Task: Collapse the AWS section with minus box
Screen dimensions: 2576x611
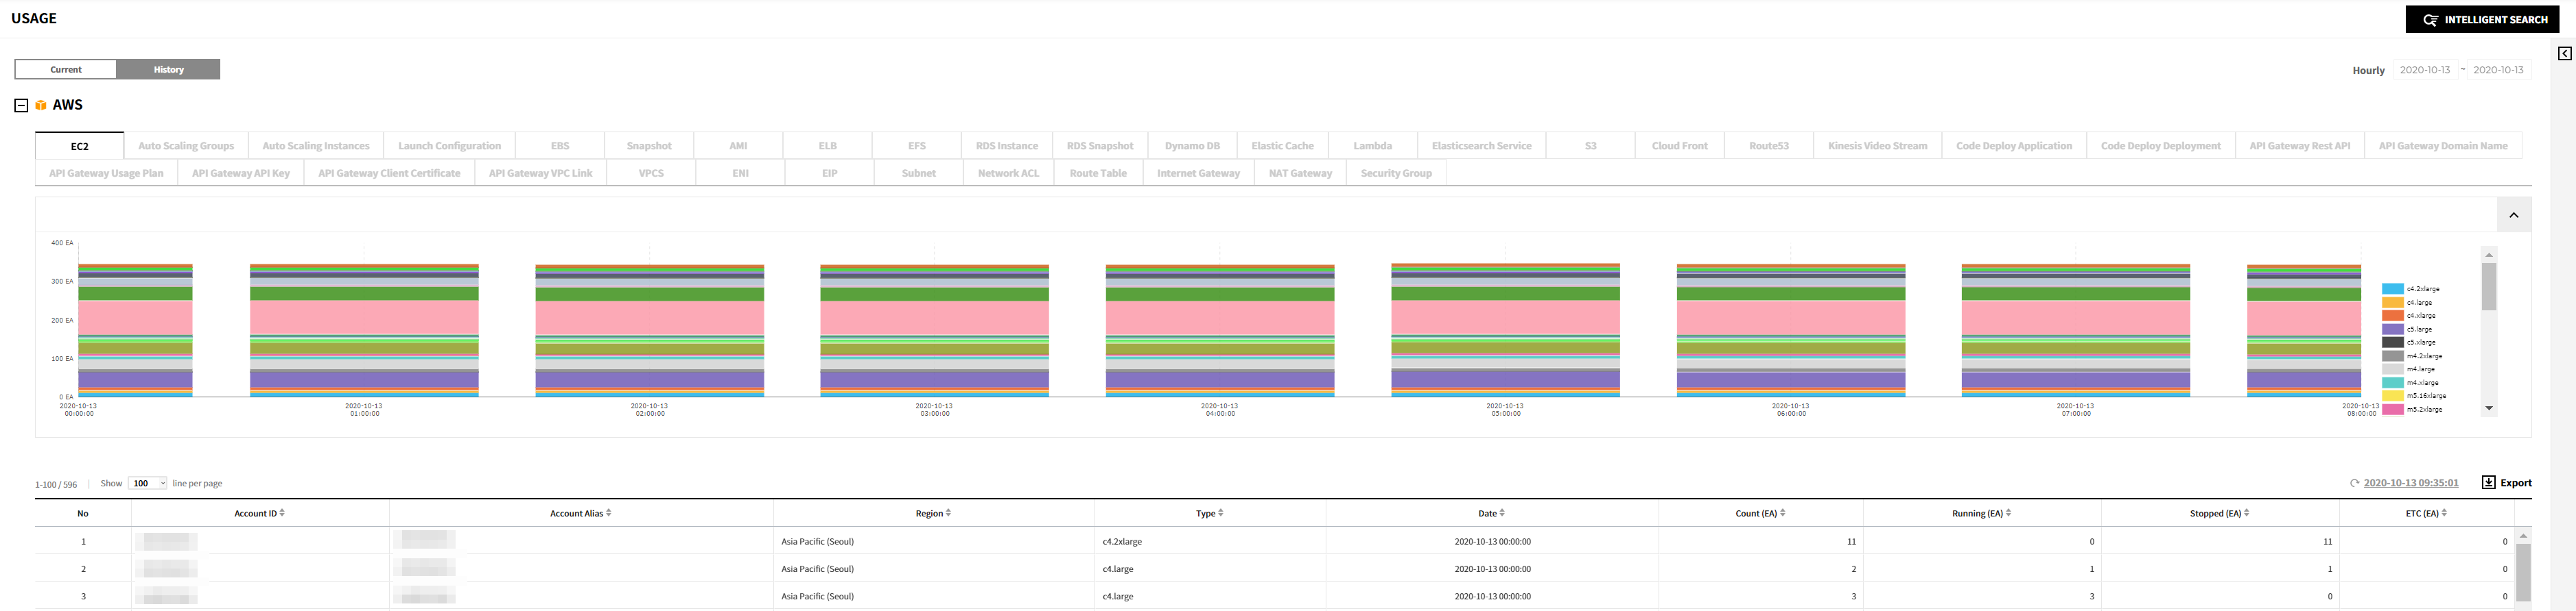Action: 21,105
